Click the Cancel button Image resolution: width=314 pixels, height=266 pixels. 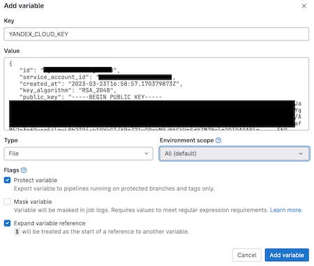247,255
